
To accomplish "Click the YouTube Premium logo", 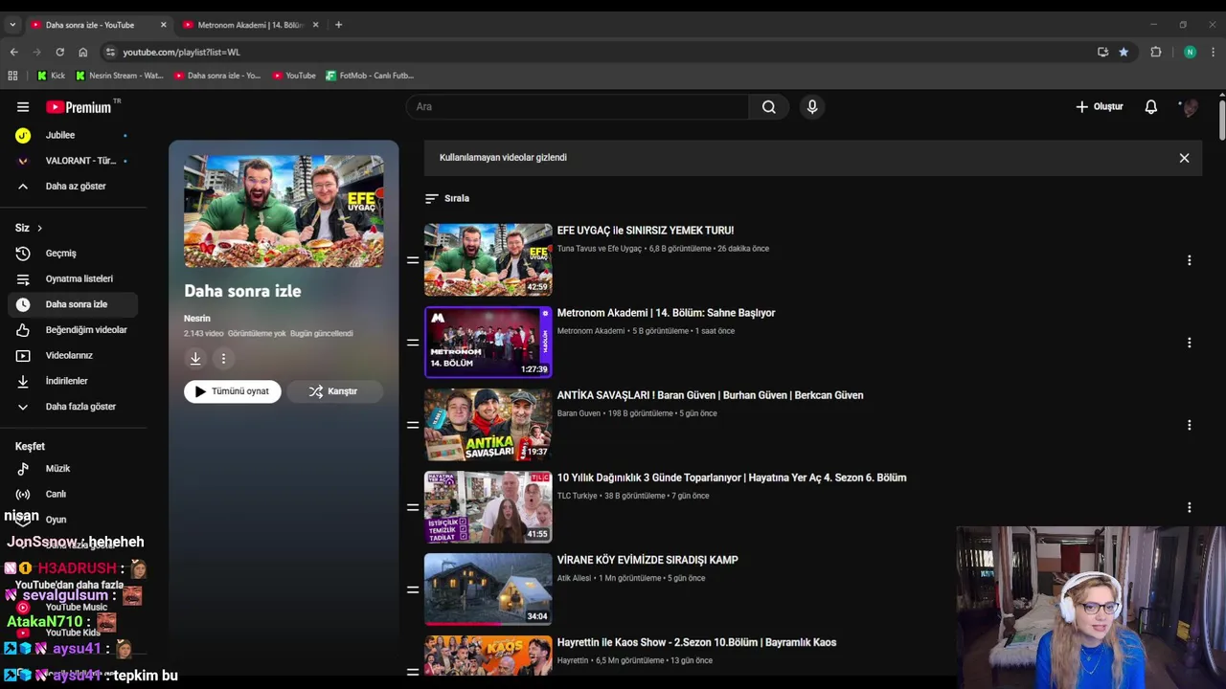I will coord(79,107).
